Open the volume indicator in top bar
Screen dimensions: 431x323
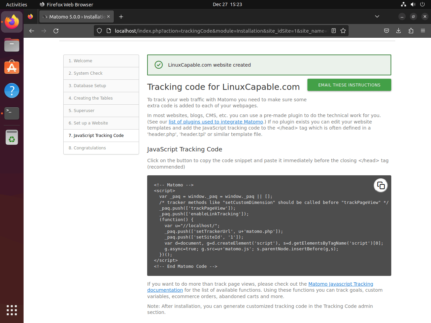click(x=413, y=4)
